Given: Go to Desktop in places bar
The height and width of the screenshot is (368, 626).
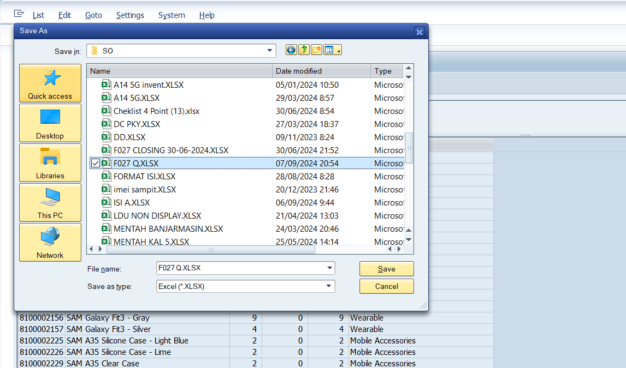Looking at the screenshot, I should pos(50,123).
